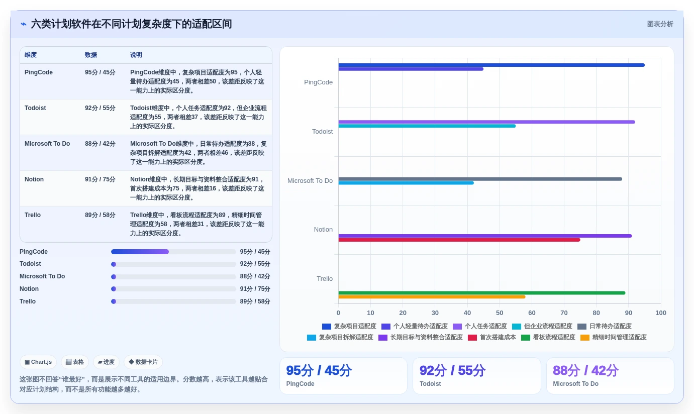Click Trello in the table's 维度 column
Viewport: 694px width, 414px height.
[33, 215]
